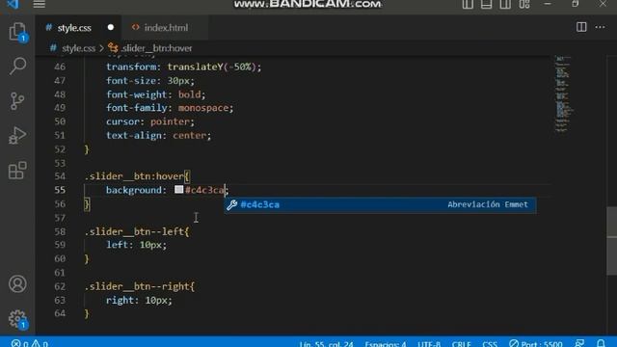Click the VS Code logo icon
617x347 pixels.
(x=13, y=4)
